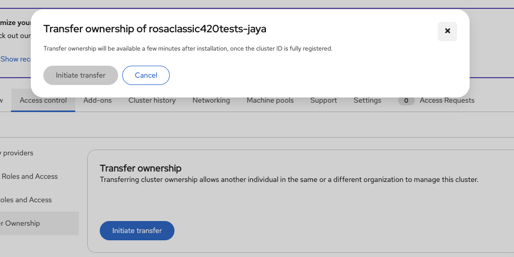Viewport: 514px width, 257px height.
Task: Switch to the Access control tab
Action: coord(43,101)
